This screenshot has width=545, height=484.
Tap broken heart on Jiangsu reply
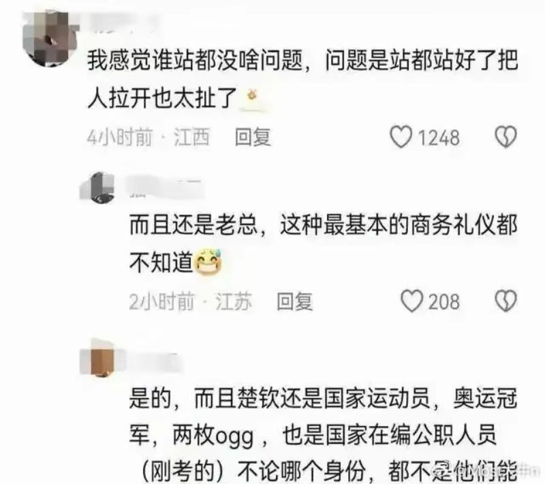pyautogui.click(x=505, y=301)
